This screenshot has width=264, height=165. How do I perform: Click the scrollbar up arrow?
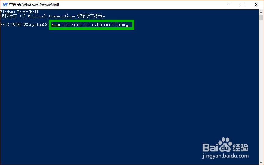click(x=261, y=12)
